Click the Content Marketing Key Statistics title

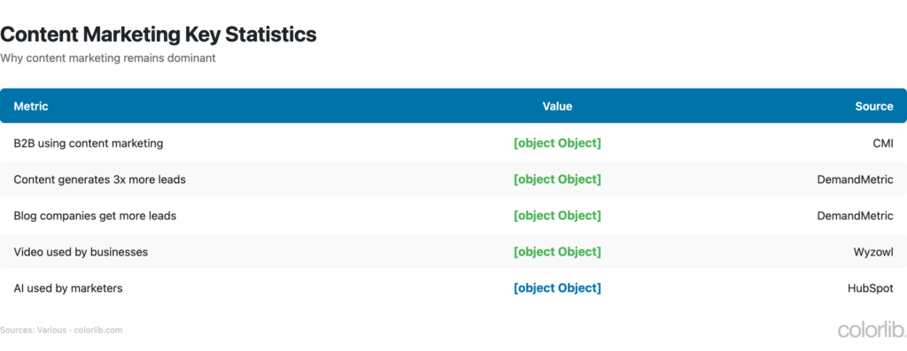(x=159, y=34)
